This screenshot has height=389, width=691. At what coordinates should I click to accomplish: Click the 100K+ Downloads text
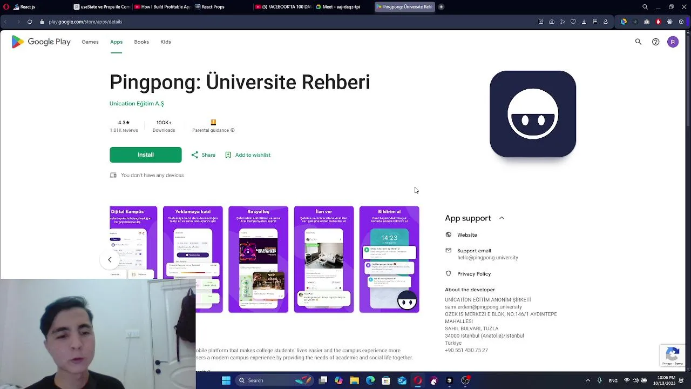tap(164, 126)
